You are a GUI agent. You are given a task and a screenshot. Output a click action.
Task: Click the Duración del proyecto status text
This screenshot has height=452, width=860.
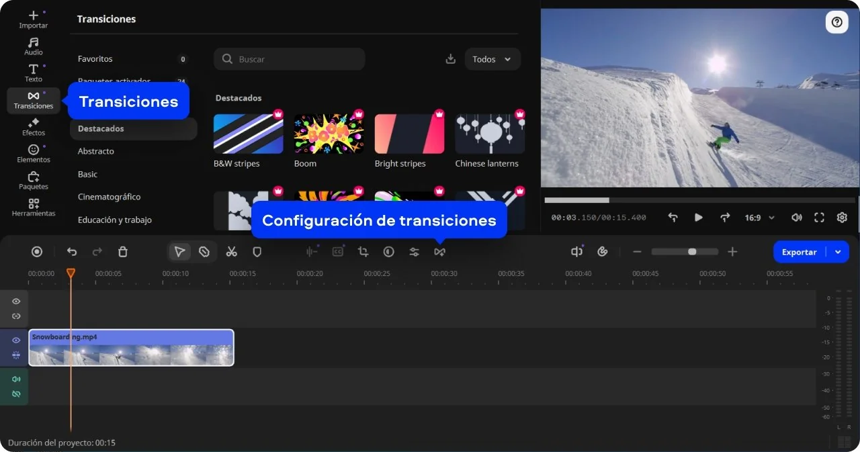pyautogui.click(x=62, y=443)
